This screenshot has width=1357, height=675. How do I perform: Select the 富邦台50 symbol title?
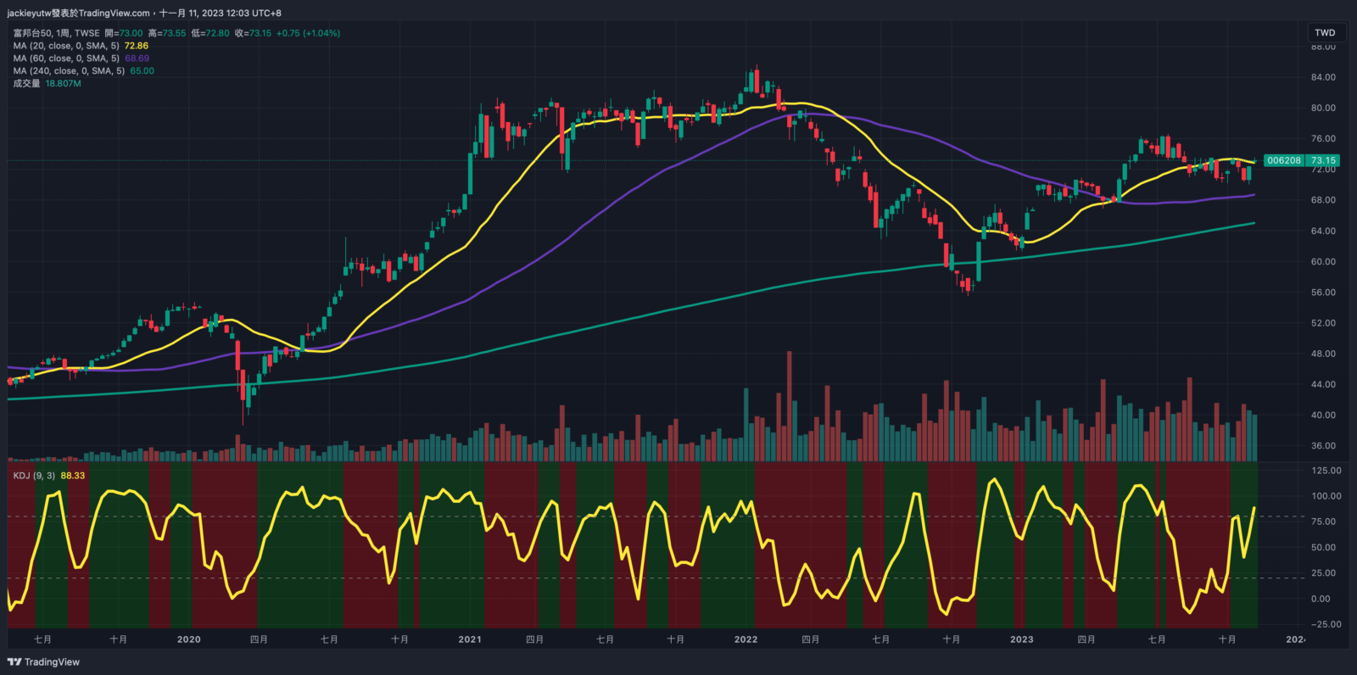pyautogui.click(x=32, y=33)
